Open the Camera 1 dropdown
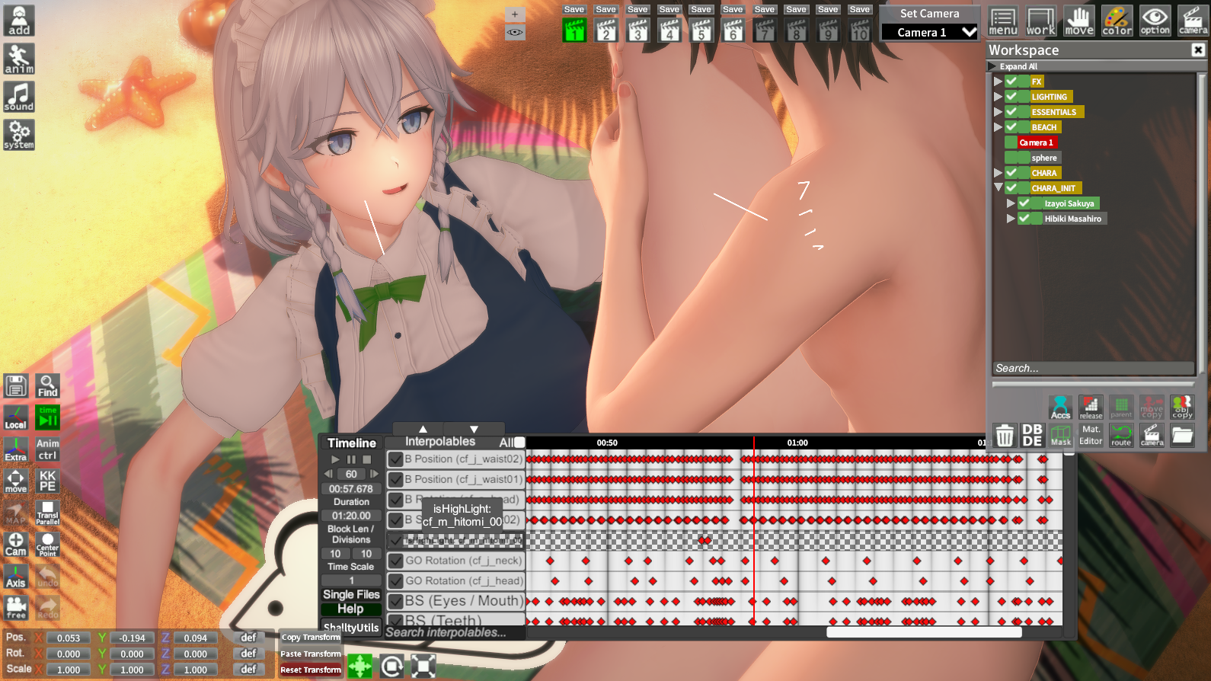The height and width of the screenshot is (681, 1211). pos(930,32)
